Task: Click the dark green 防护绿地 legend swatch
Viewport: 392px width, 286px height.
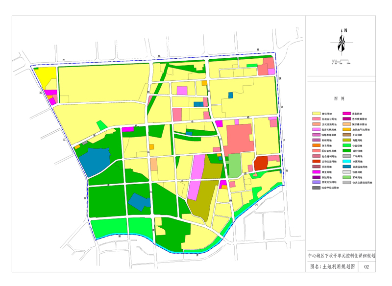Action: (x=347, y=151)
